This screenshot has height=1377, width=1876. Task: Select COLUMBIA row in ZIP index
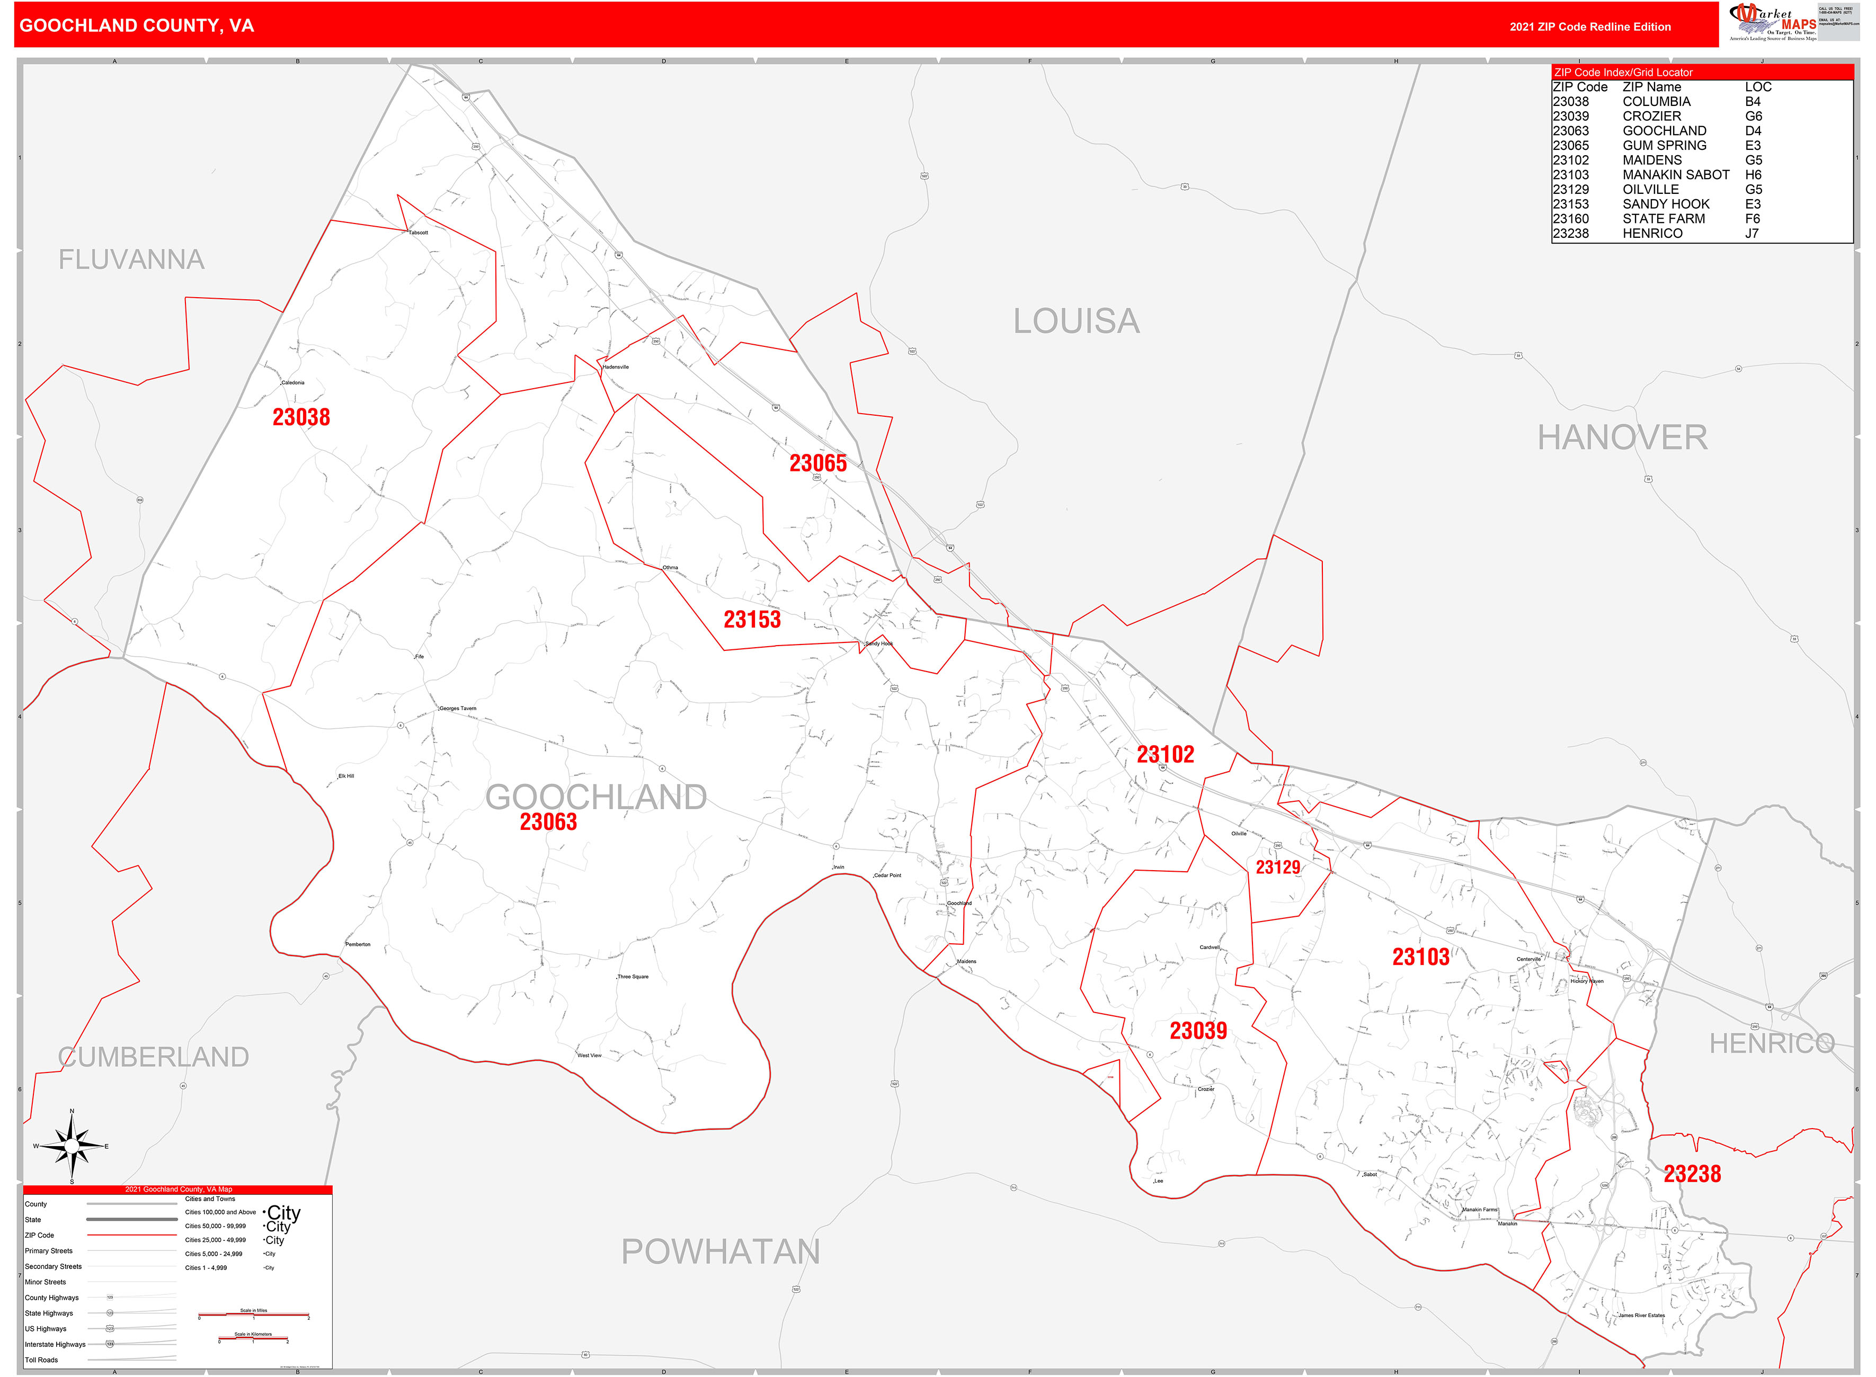pos(1702,102)
